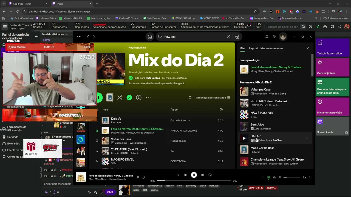Image resolution: width=351 pixels, height=197 pixels.
Task: Collapse the creator dashboard sidebar arrow
Action: (x=37, y=36)
